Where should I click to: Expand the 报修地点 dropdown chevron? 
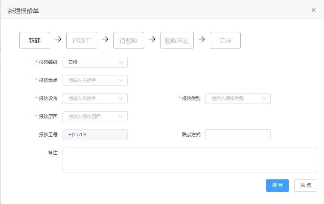tap(121, 80)
